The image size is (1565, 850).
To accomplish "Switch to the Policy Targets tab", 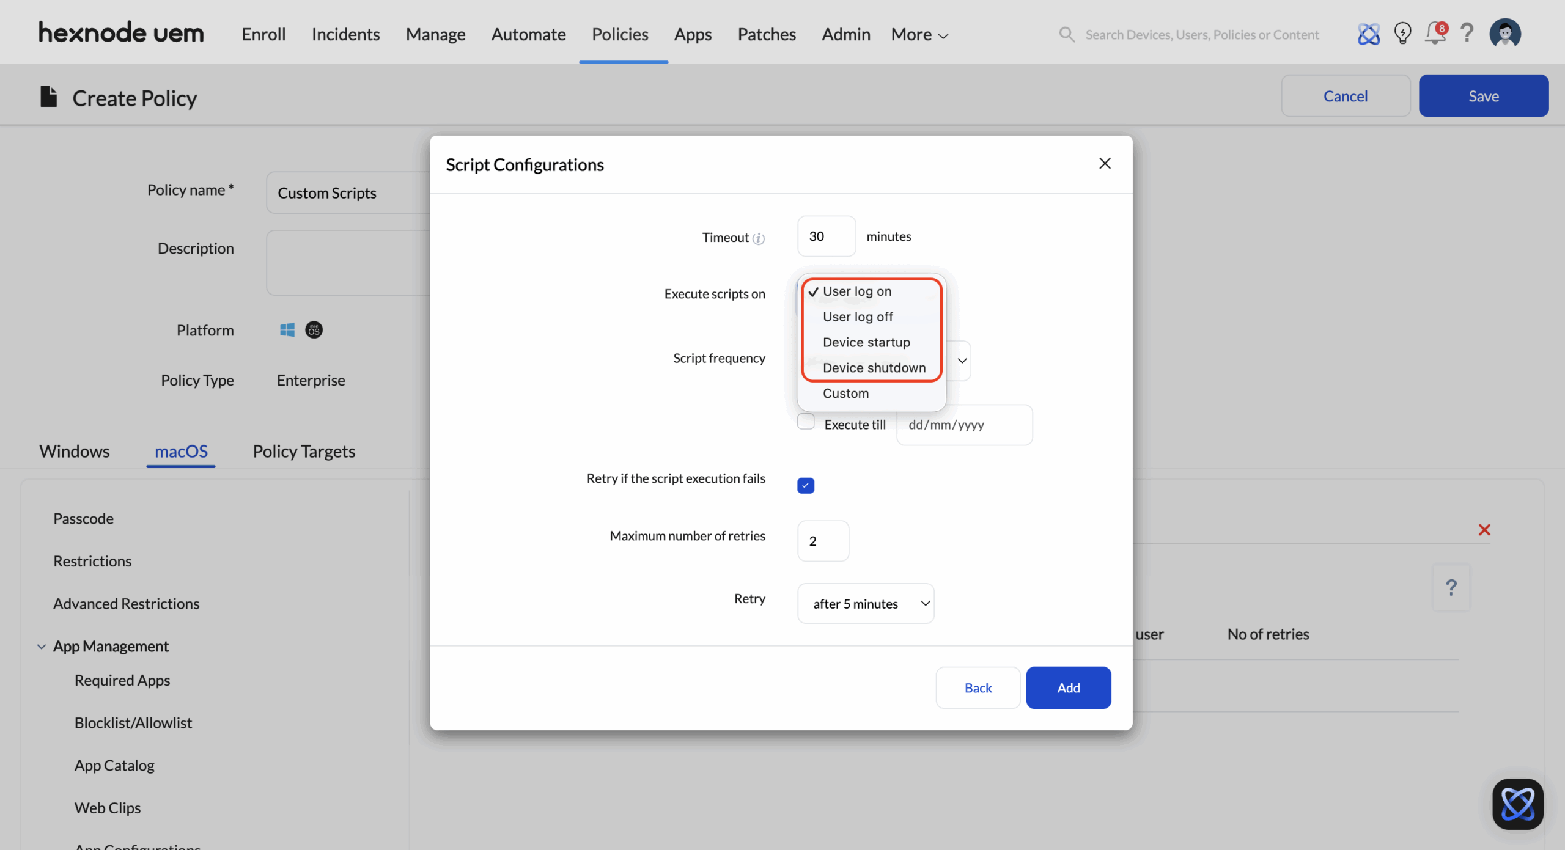I will pyautogui.click(x=304, y=451).
